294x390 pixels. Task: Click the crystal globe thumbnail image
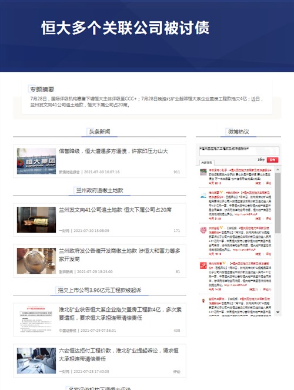(36, 261)
